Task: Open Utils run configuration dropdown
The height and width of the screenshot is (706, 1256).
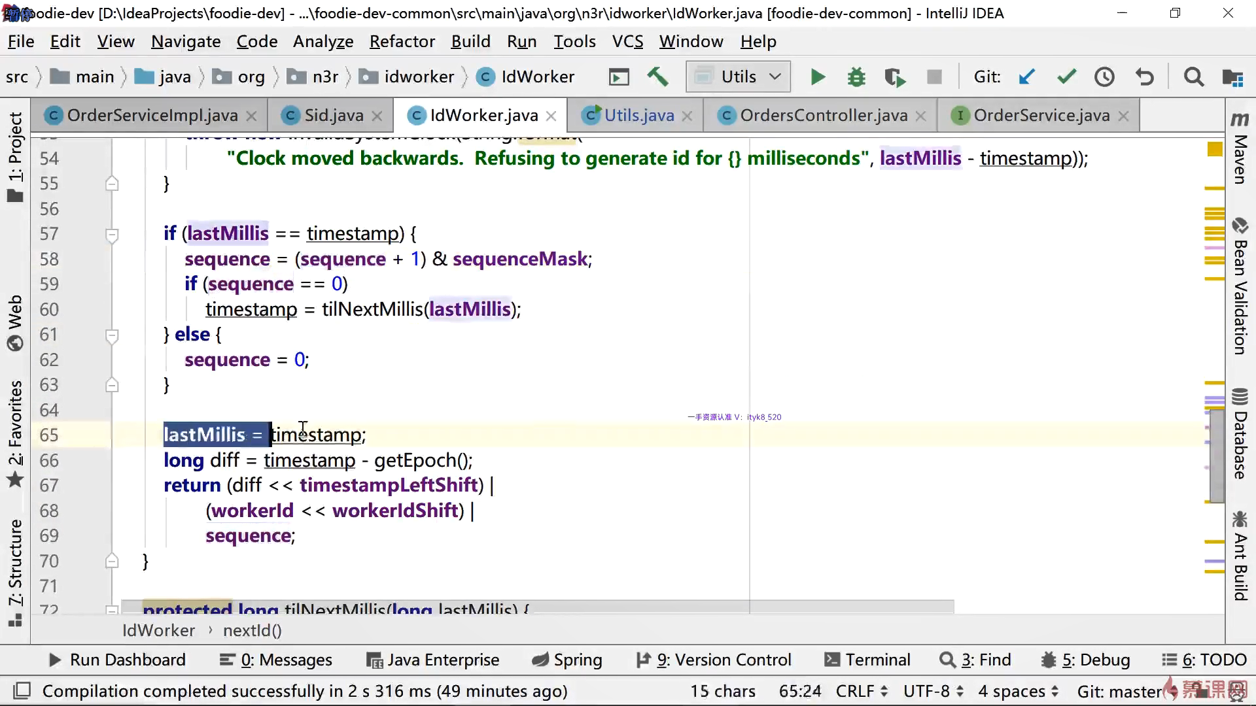Action: point(739,77)
